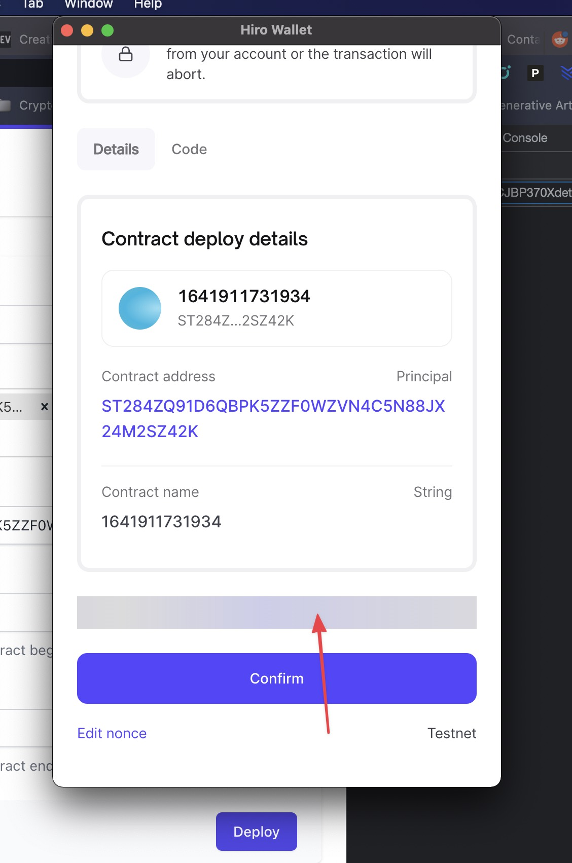The image size is (572, 863).
Task: Open the Tab menu in the menu bar
Action: point(32,4)
